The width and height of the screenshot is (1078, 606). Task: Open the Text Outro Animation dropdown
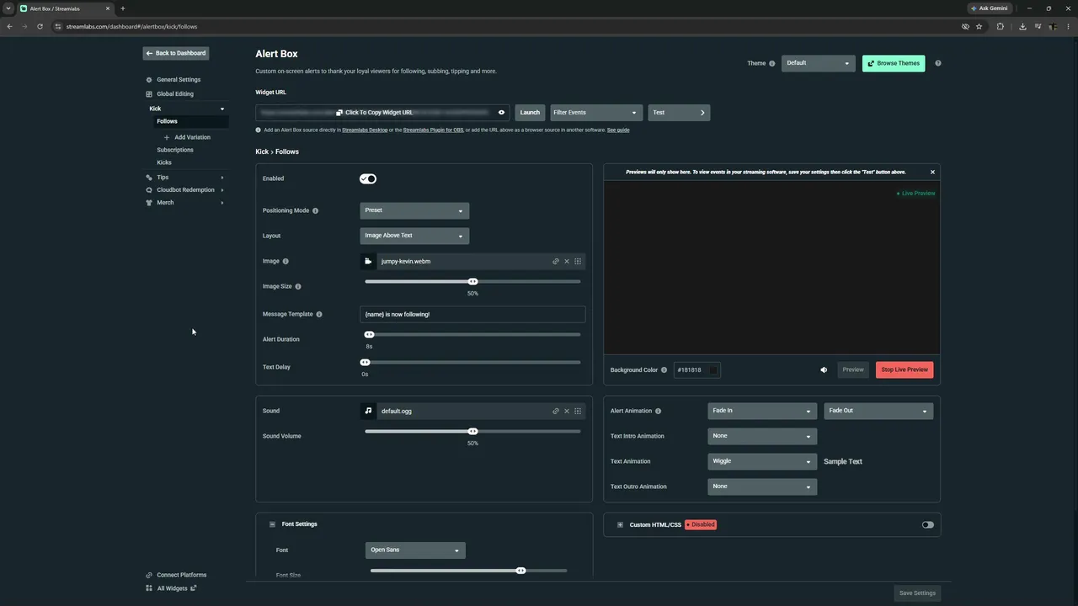click(x=762, y=486)
